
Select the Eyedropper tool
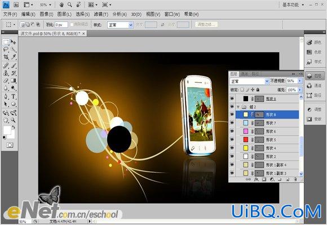coord(14,57)
